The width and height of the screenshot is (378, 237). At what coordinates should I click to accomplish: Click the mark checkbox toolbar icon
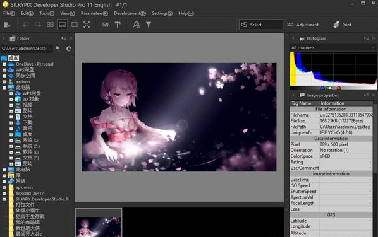[106, 25]
